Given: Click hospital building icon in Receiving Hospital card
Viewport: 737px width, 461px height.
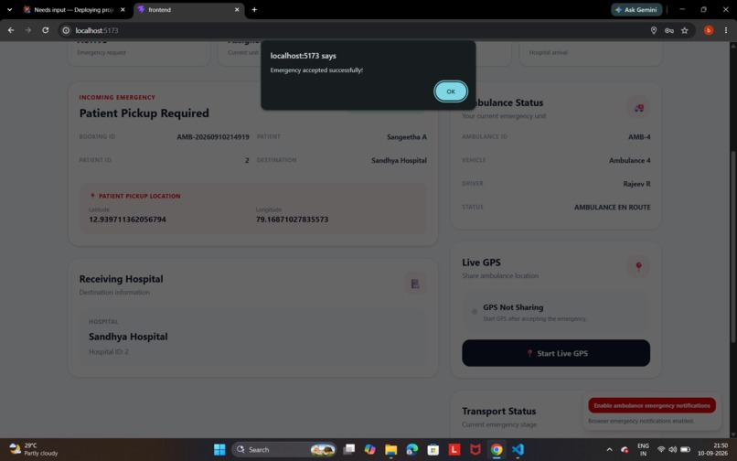Looking at the screenshot, I should pos(415,284).
